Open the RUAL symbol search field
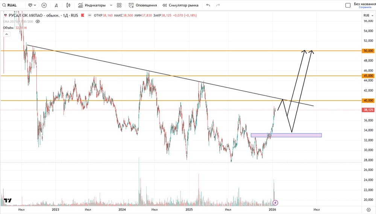Screen dimensions: 376x214 [12, 5]
